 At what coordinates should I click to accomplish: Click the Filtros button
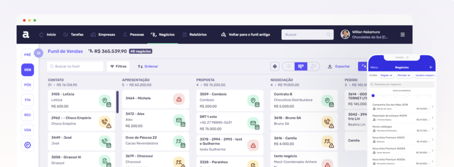[x=118, y=66]
